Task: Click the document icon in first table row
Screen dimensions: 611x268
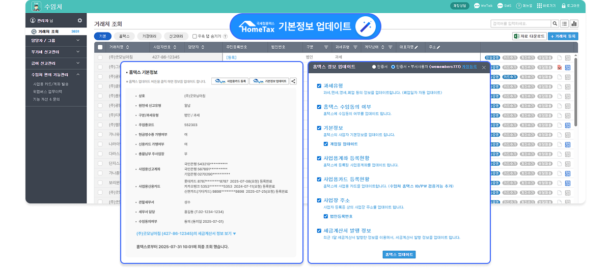Action: pos(560,57)
